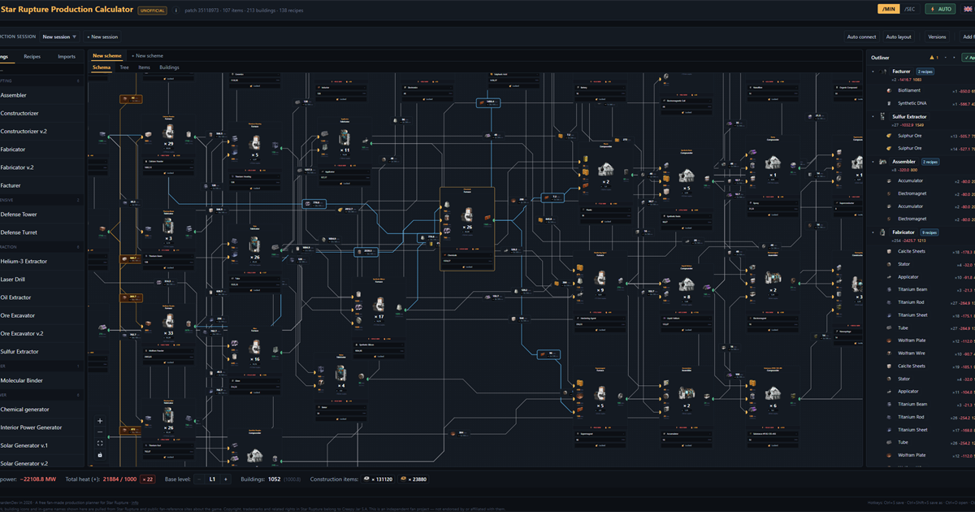Select Molecular Binder in building list
Screen dimensions: 975x512
41,380
